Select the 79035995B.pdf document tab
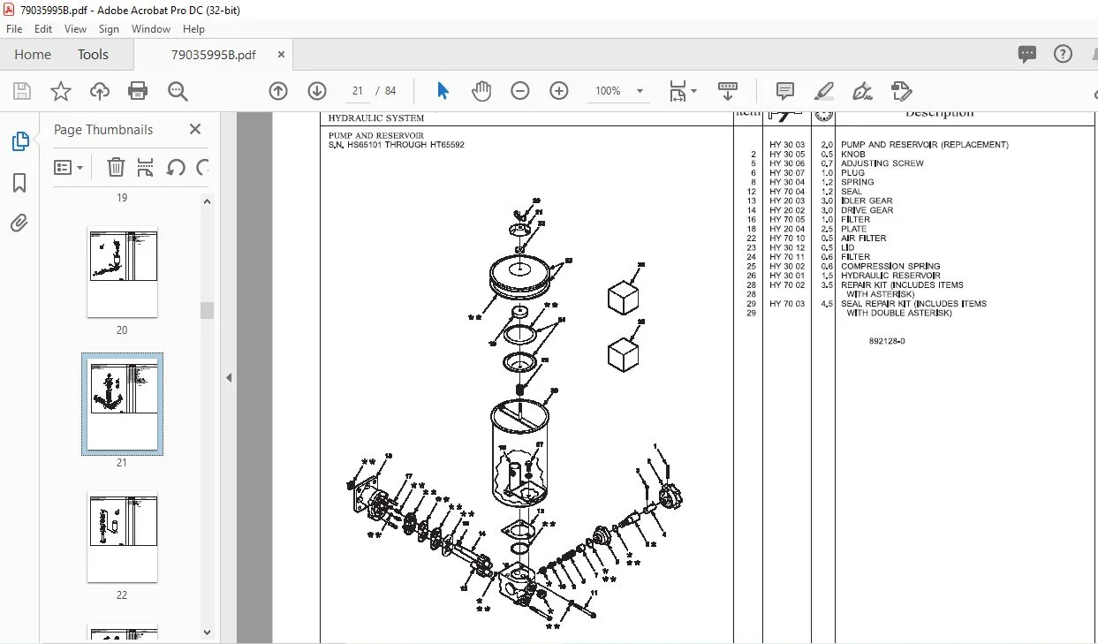 213,55
